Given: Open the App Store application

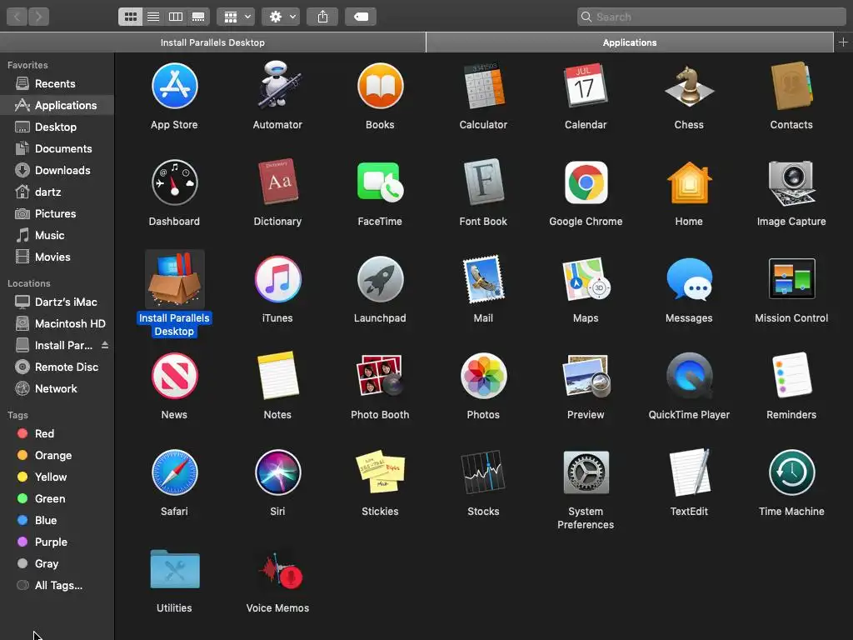Looking at the screenshot, I should click(x=174, y=86).
